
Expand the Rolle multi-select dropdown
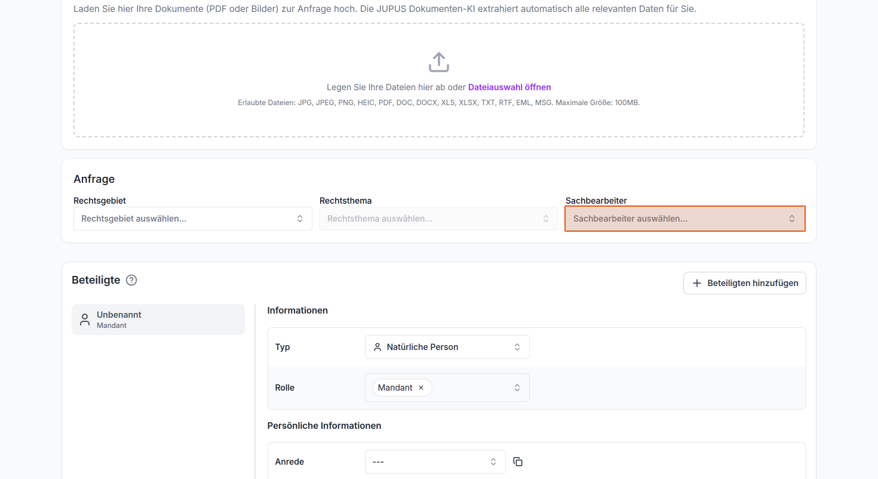point(447,388)
